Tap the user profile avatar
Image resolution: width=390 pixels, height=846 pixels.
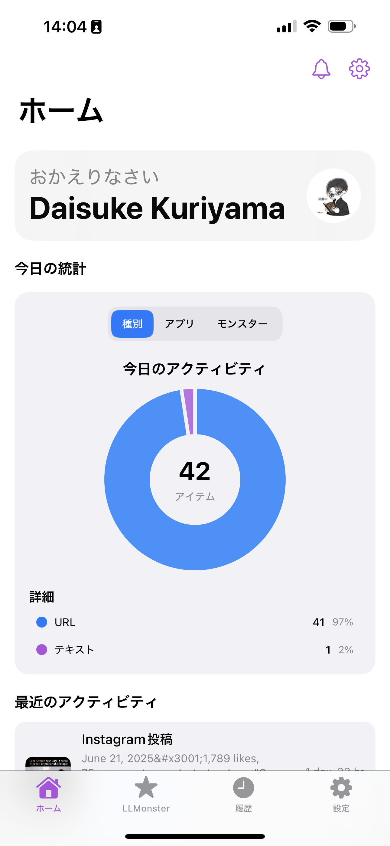click(333, 196)
